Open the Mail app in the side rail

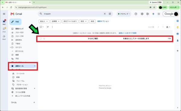pyautogui.click(x=4, y=22)
